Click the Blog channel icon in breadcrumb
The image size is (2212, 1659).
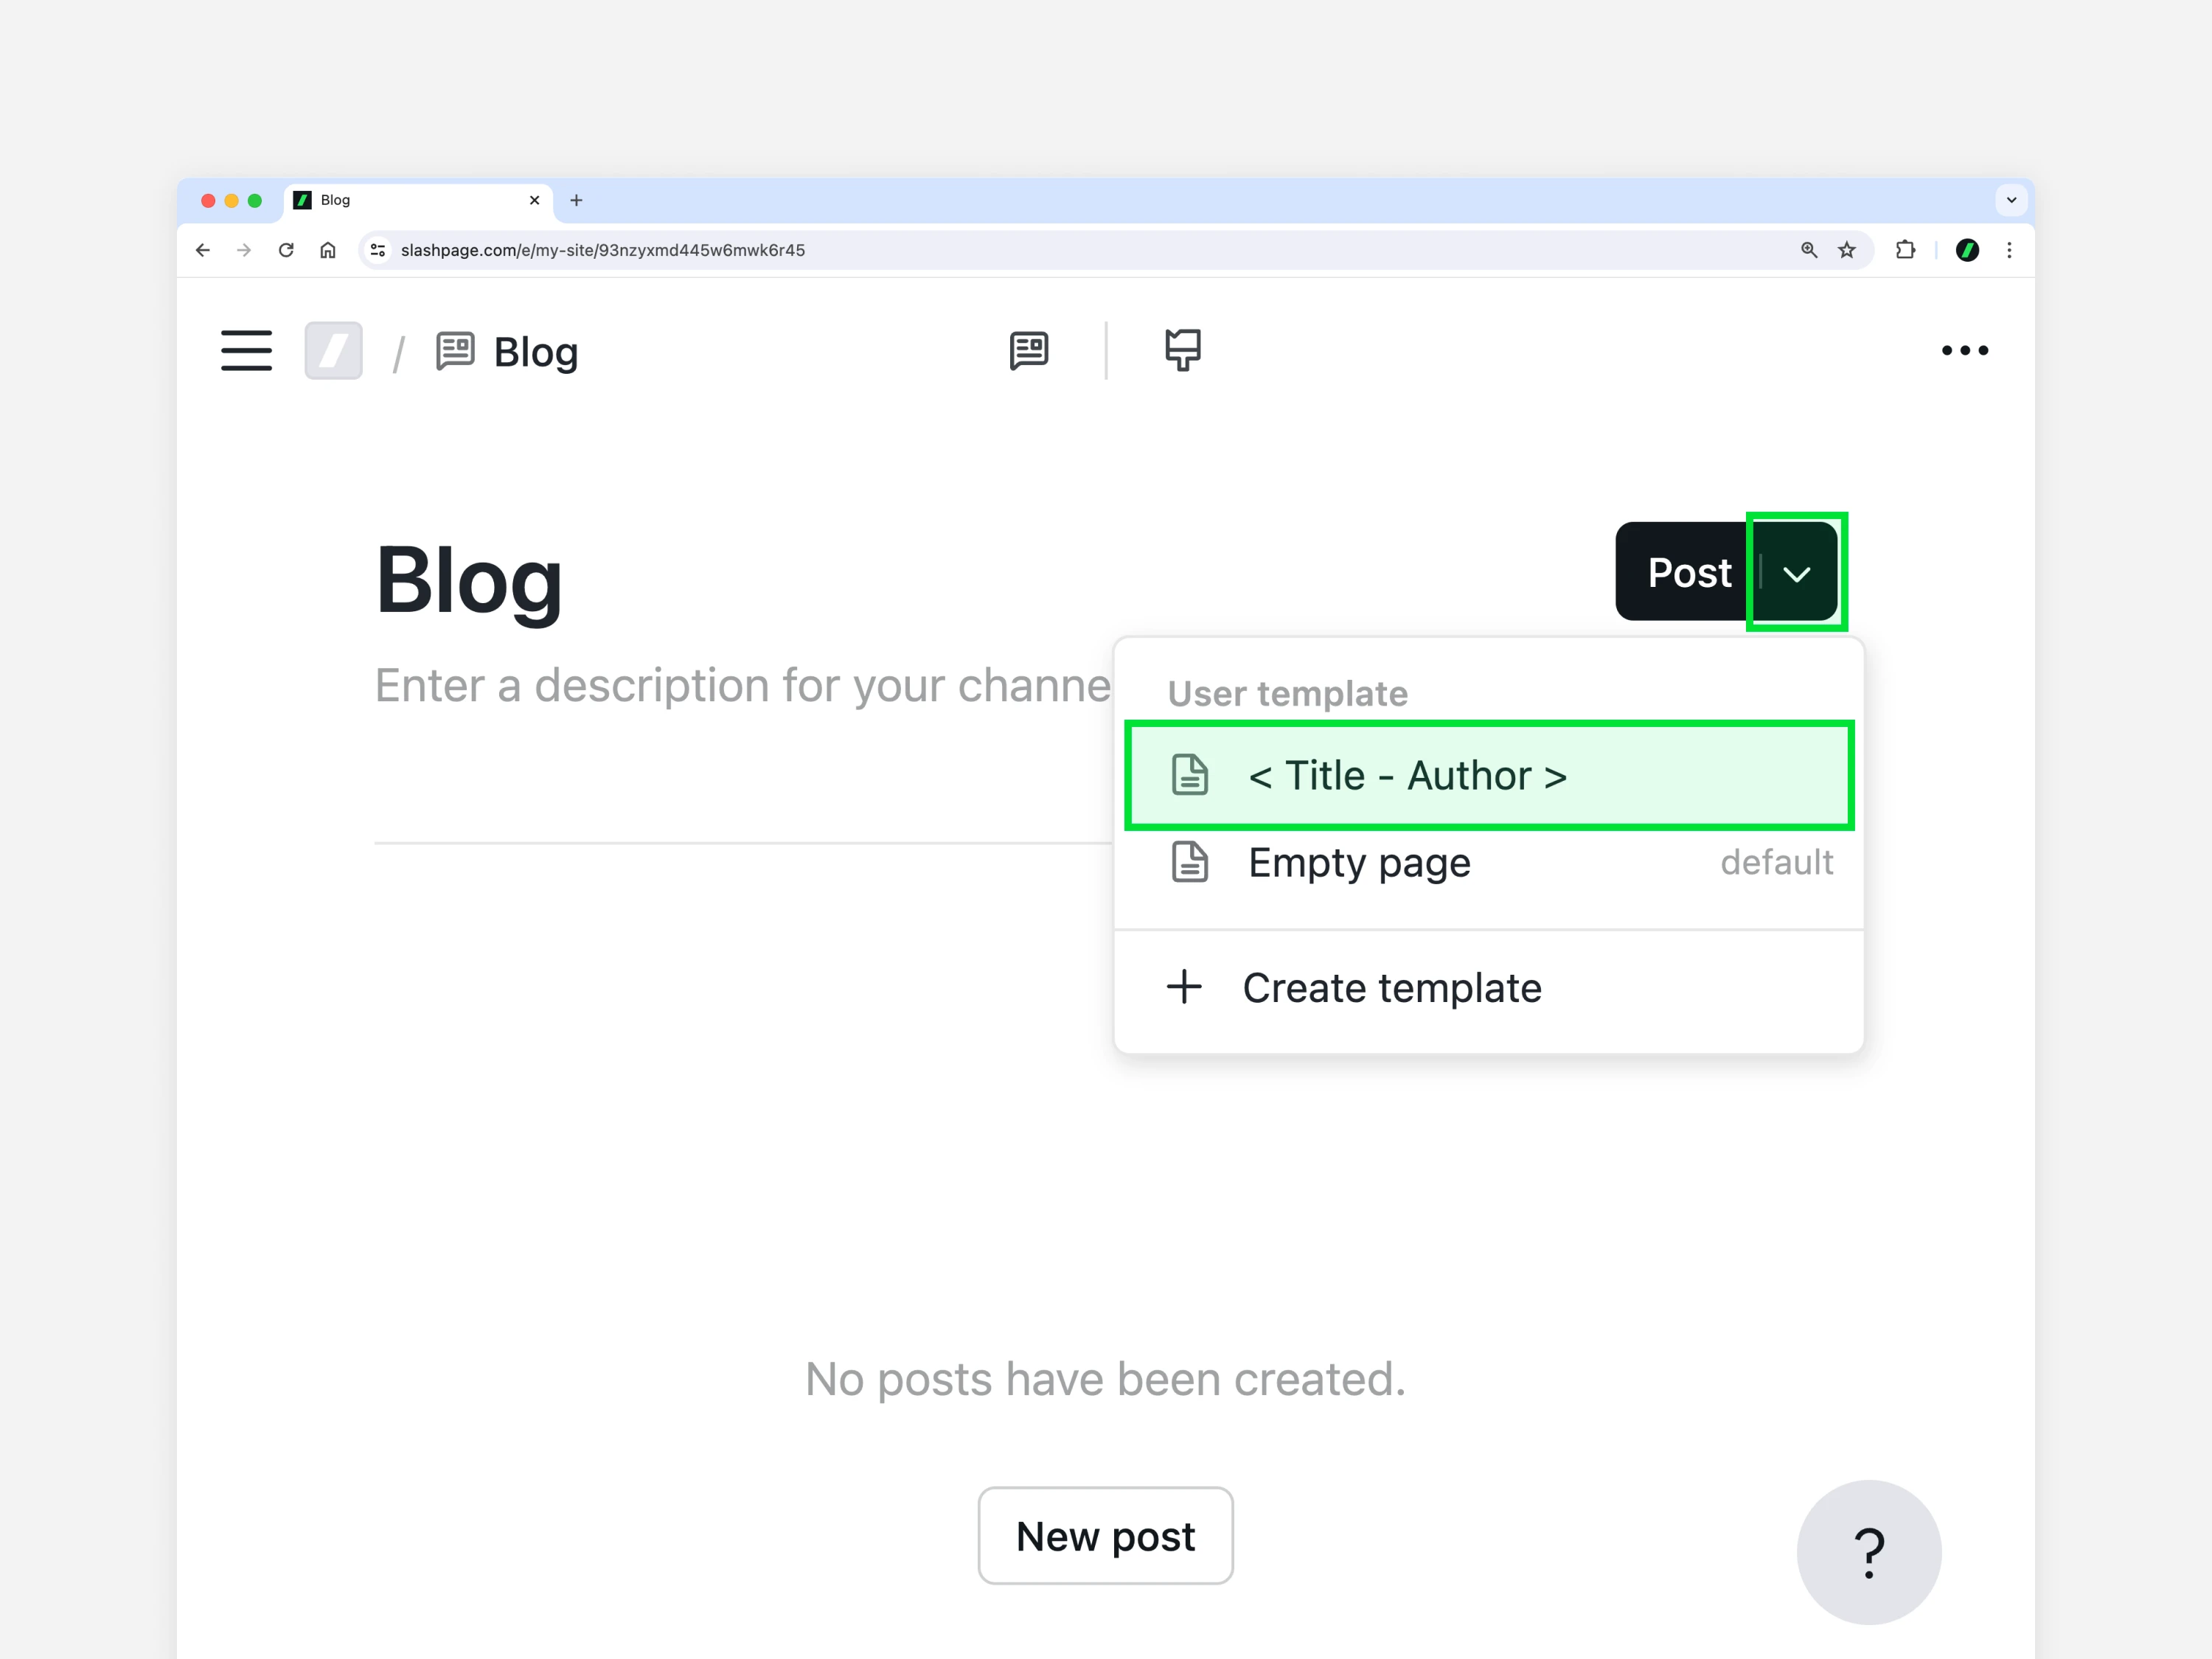(455, 351)
